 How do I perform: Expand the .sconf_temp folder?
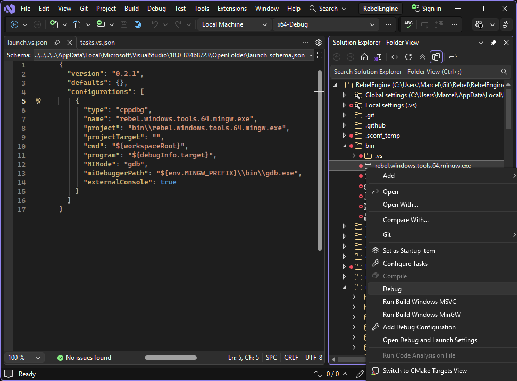[x=345, y=136]
